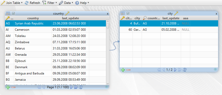
Task: Delete selected row in city table
Action: 128,70
